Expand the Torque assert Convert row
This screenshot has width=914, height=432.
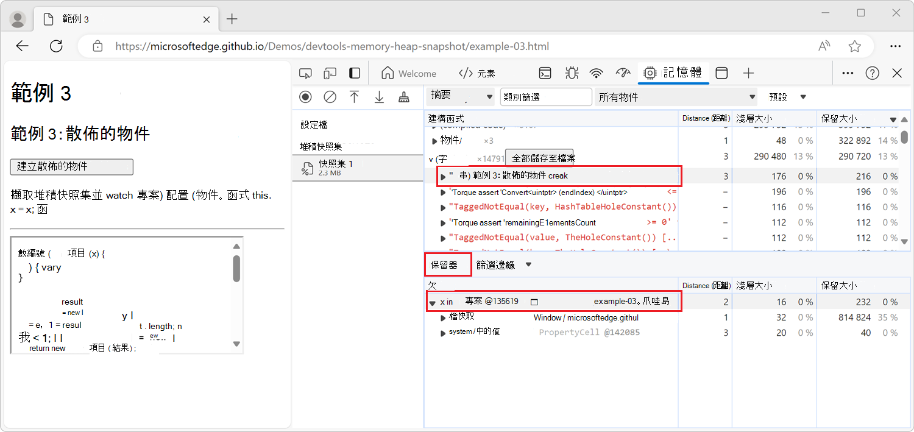[x=443, y=193]
